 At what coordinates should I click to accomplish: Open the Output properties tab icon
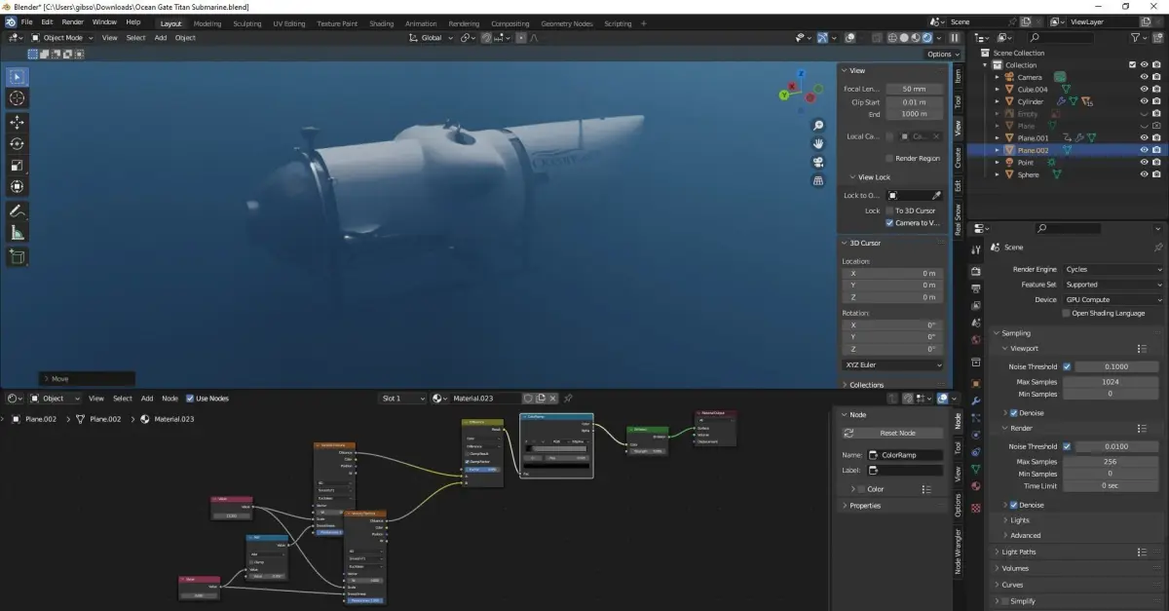(976, 289)
